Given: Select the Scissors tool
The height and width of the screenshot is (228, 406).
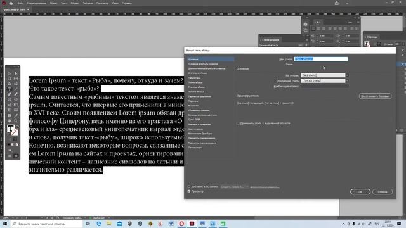Looking at the screenshot, I should [x=10, y=105].
